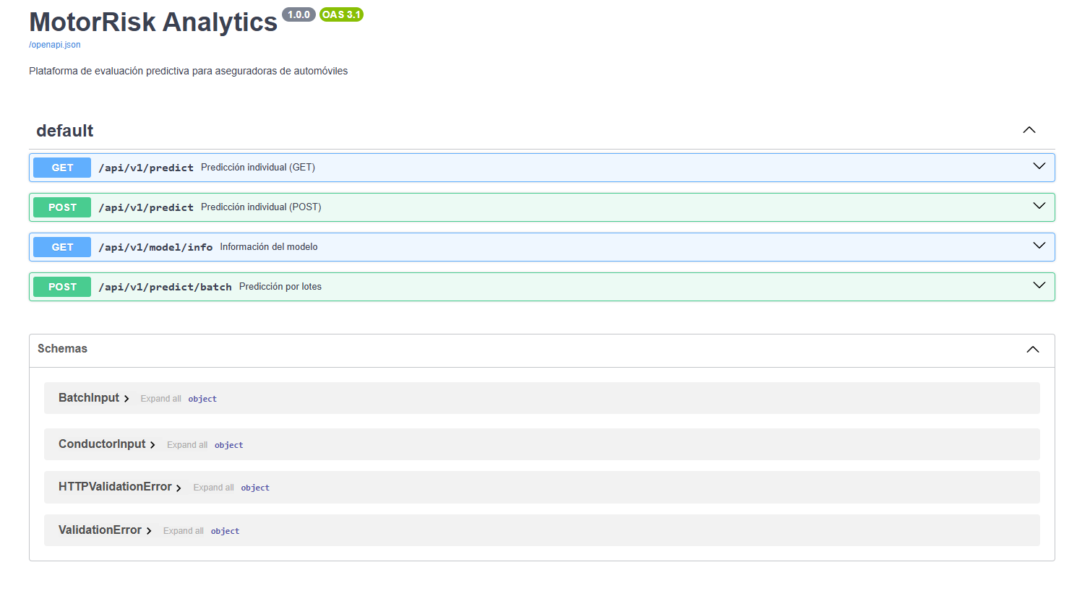Screen dimensions: 1090x609
Task: Click the Schemas section title
Action: click(62, 349)
